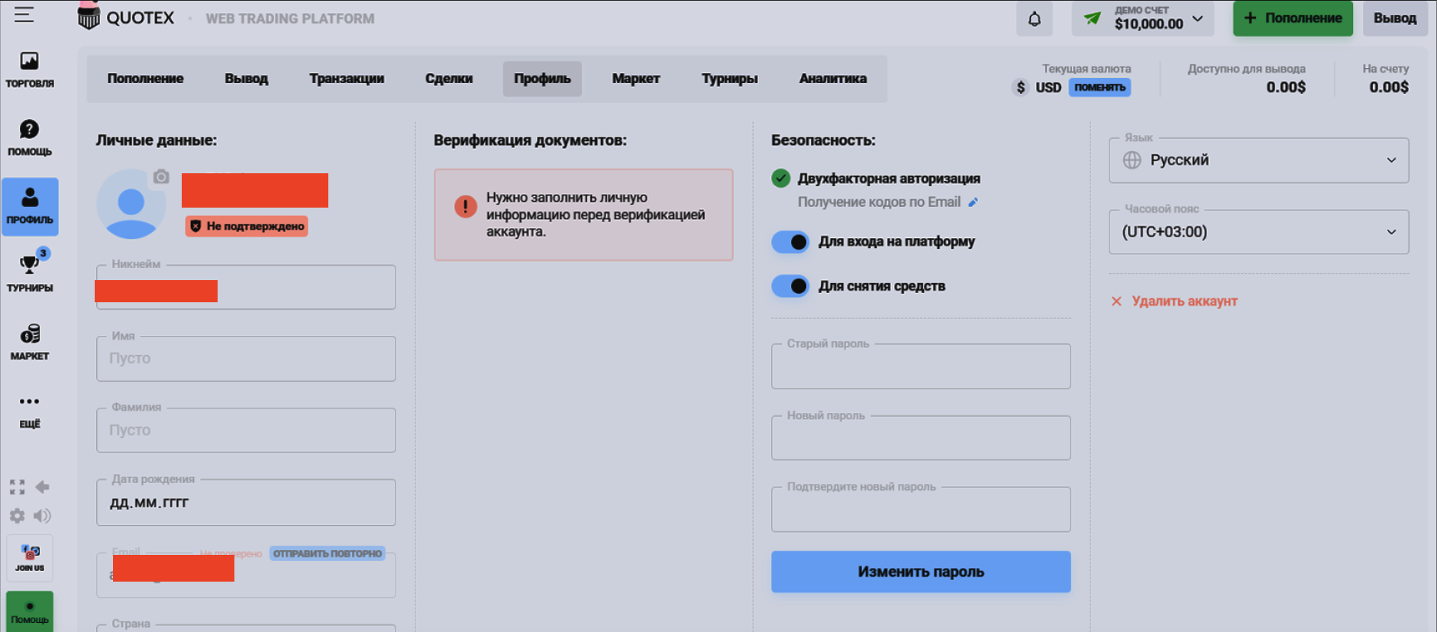Toggle two-factor for withdrawals
Viewport: 1437px width, 632px height.
[x=790, y=286]
